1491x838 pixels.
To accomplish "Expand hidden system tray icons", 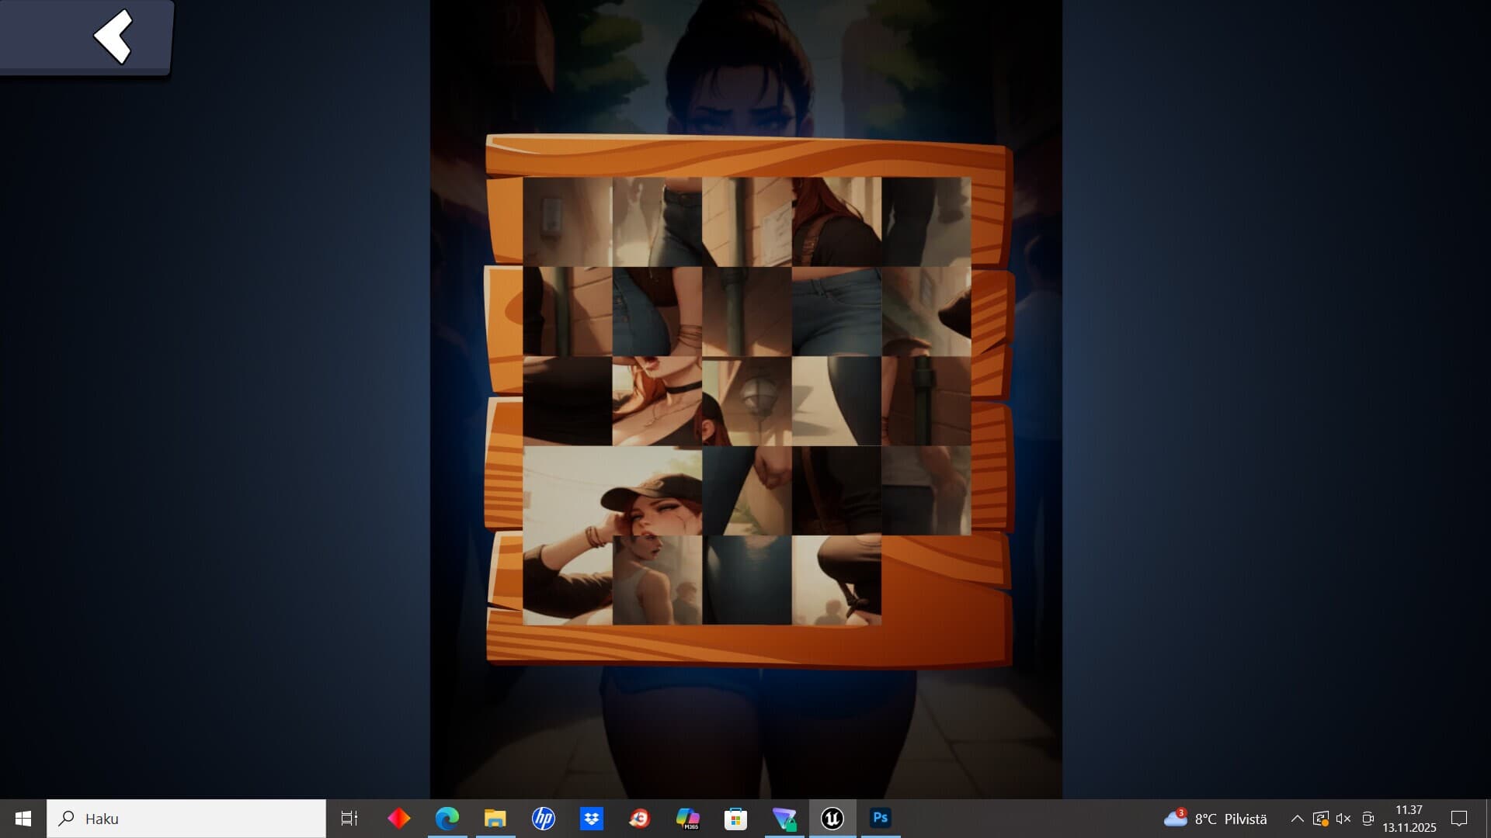I will (x=1297, y=818).
